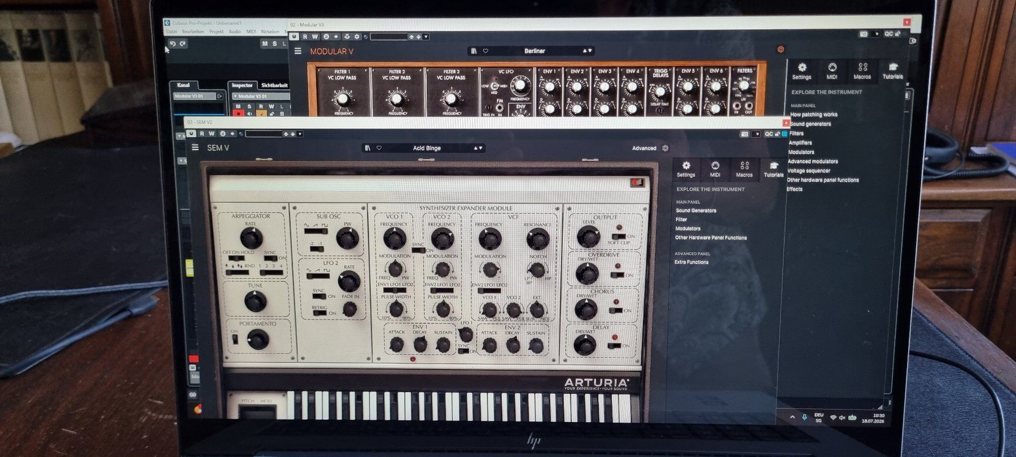The width and height of the screenshot is (1016, 457).
Task: Click the Windows tray microphone icon
Action: click(805, 417)
